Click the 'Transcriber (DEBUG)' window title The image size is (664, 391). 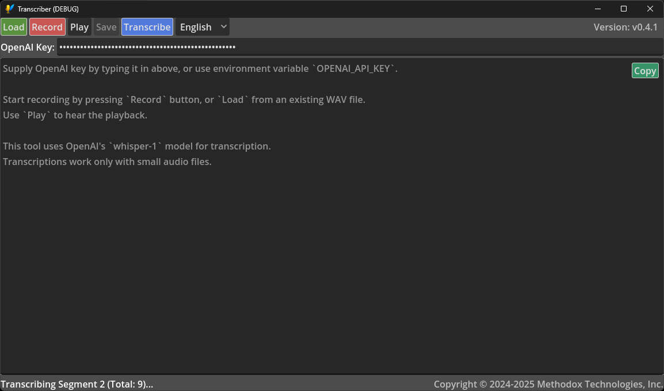pos(48,9)
